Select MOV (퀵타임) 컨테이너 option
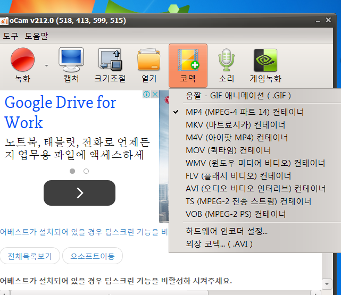 tap(255, 150)
